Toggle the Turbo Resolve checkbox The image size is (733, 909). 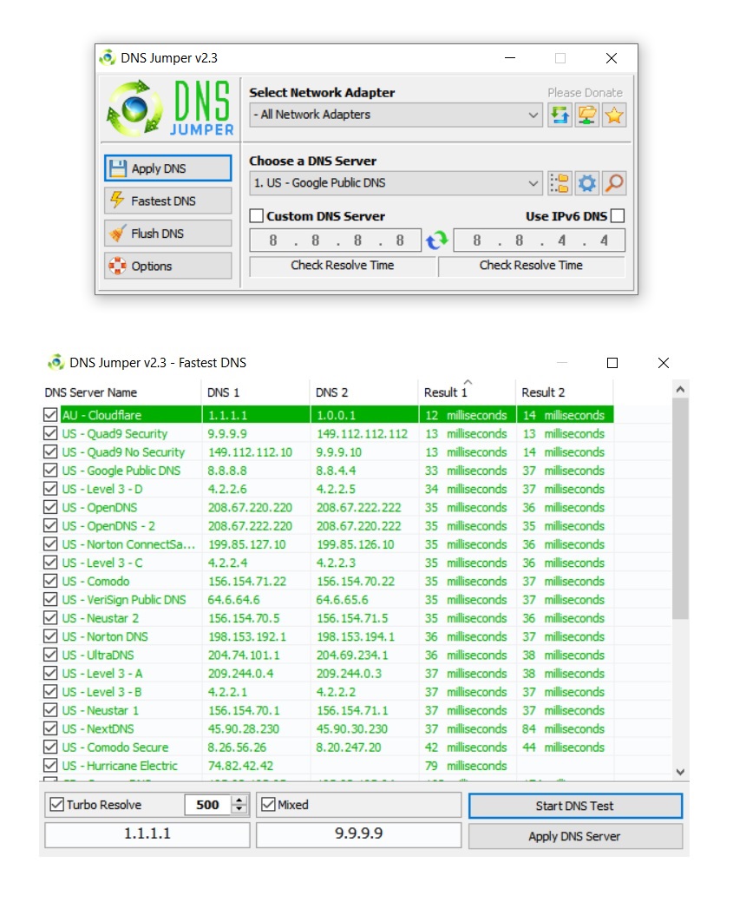(56, 805)
